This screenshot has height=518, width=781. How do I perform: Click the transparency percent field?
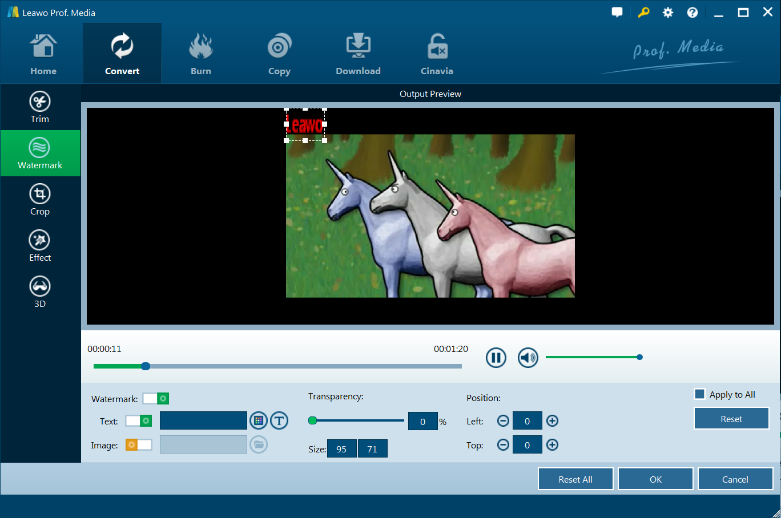[x=423, y=421]
